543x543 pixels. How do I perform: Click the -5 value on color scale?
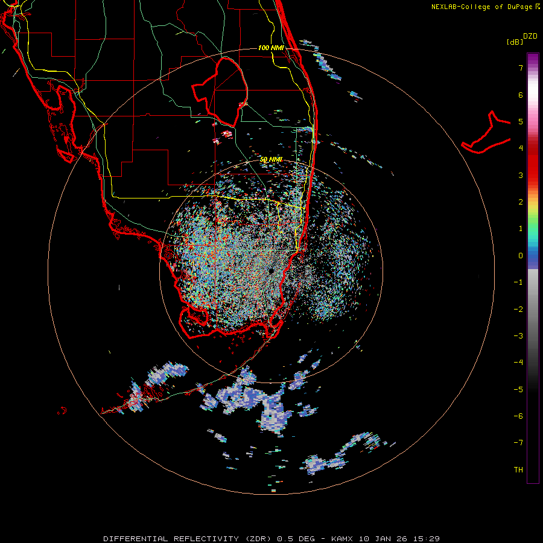point(518,390)
